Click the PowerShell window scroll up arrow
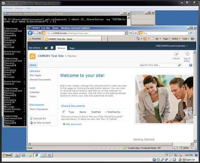The image size is (200, 163). (128, 17)
